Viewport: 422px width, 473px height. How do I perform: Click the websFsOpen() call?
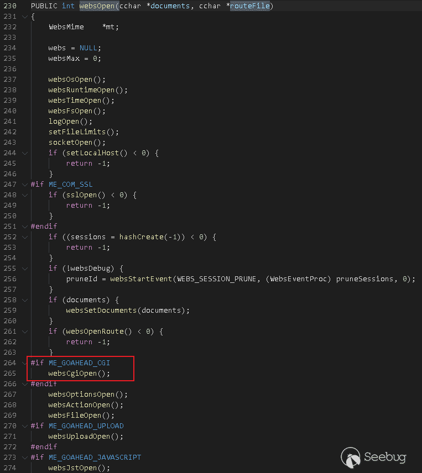coord(77,111)
